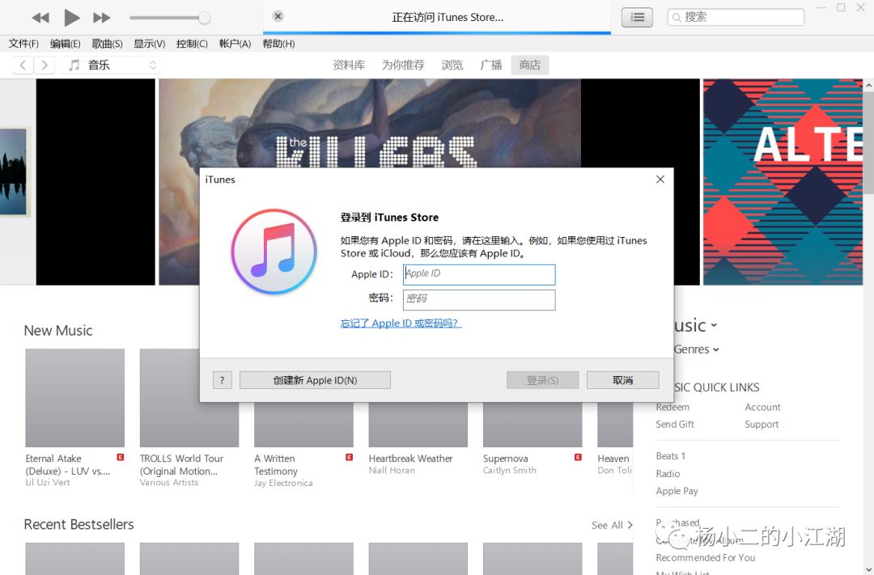Open the 歌曲(S) menu

tap(107, 44)
